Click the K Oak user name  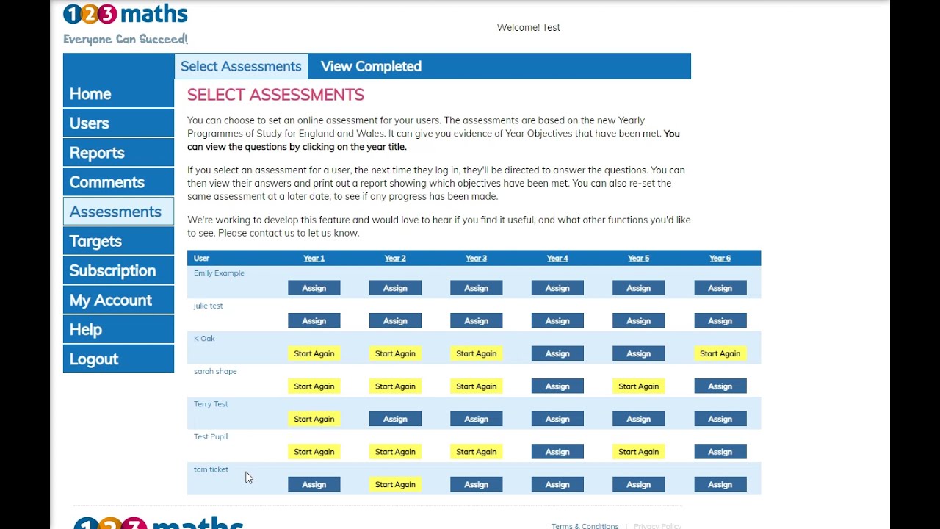pyautogui.click(x=204, y=339)
